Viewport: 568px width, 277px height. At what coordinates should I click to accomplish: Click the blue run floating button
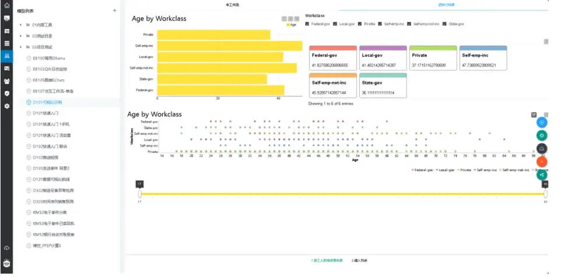tap(542, 122)
